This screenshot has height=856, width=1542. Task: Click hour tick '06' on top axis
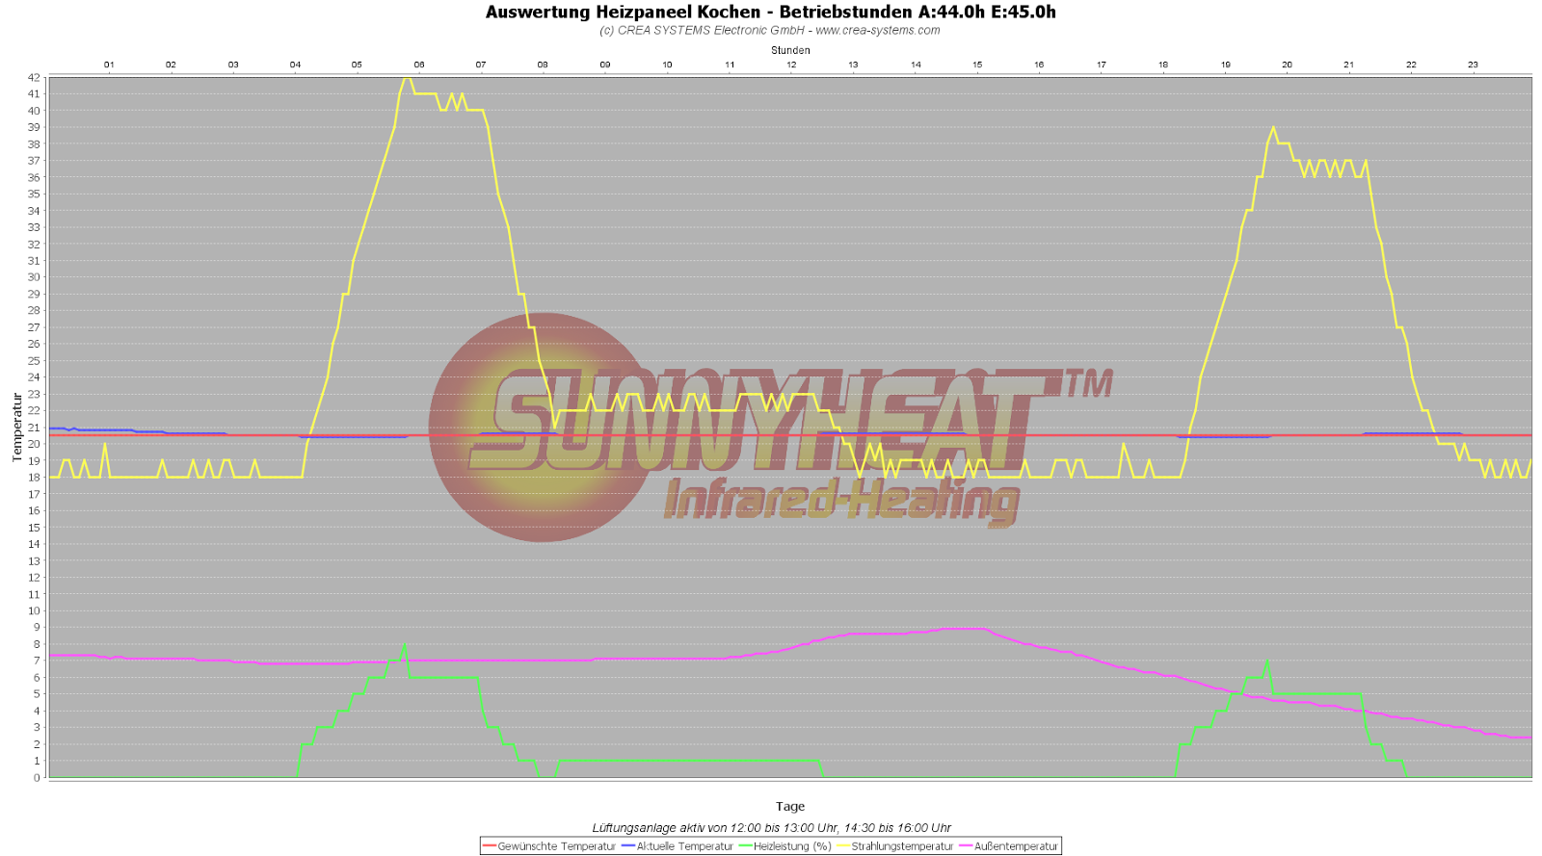pos(419,65)
